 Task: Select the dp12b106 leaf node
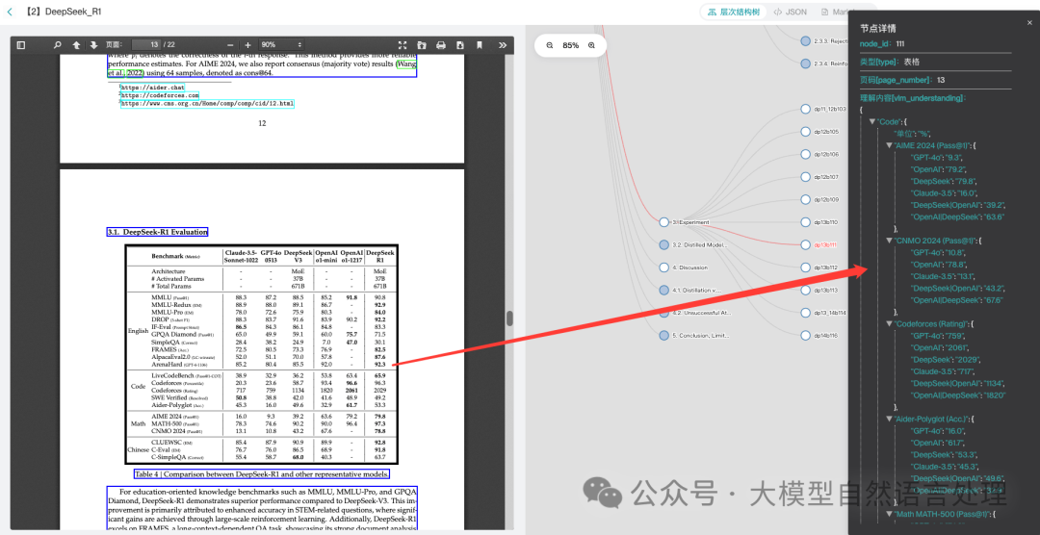(806, 155)
